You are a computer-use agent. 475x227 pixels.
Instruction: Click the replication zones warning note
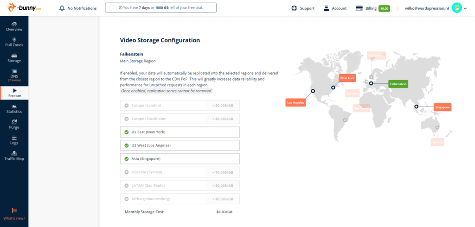[x=167, y=91]
